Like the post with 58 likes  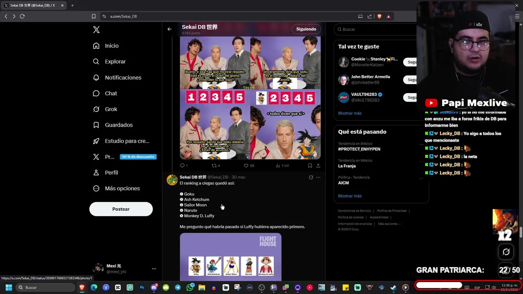point(248,165)
